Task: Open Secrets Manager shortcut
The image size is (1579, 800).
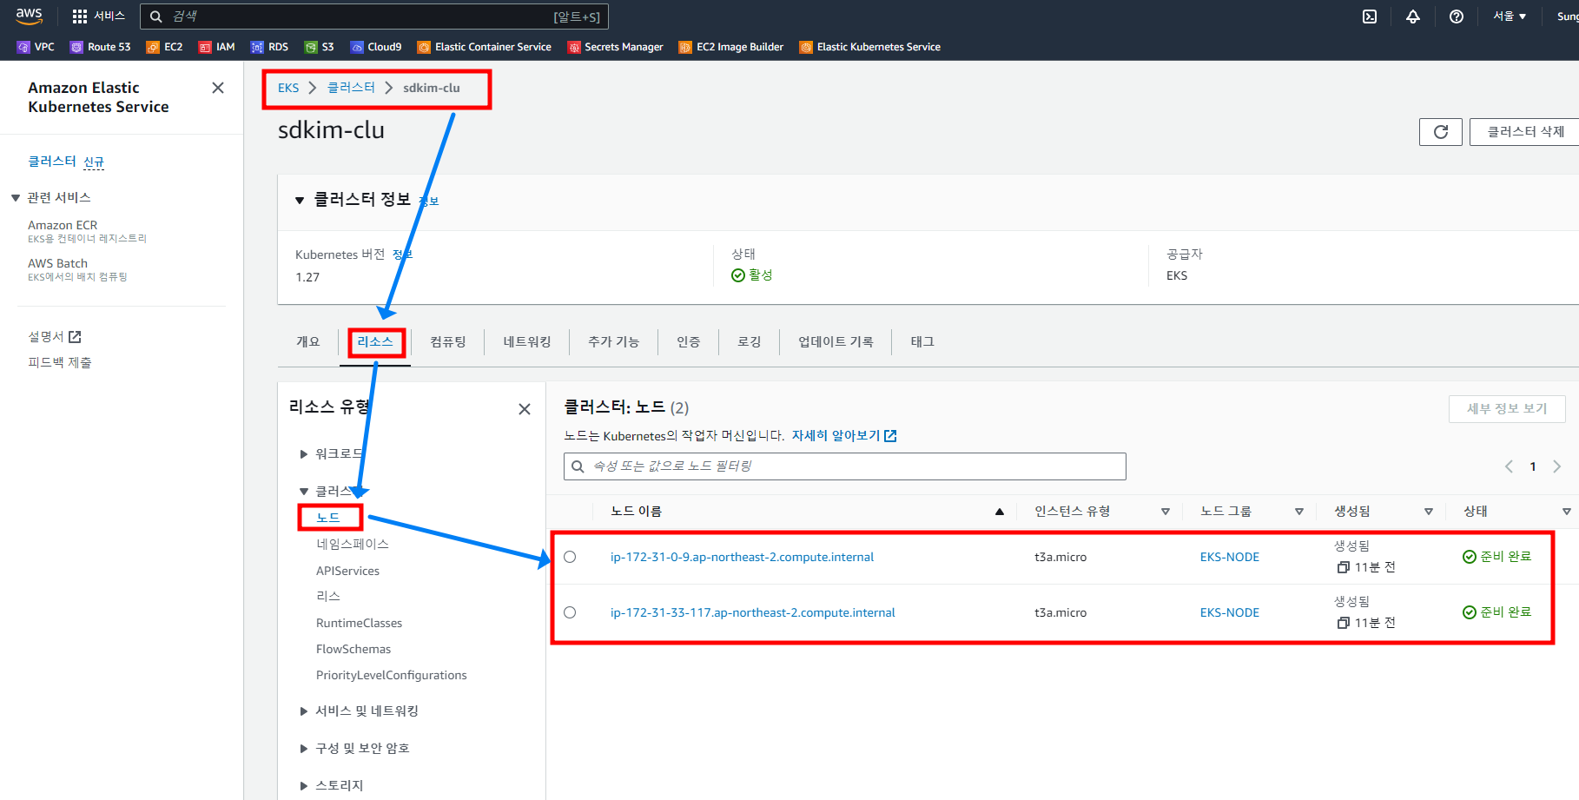Action: pyautogui.click(x=615, y=47)
